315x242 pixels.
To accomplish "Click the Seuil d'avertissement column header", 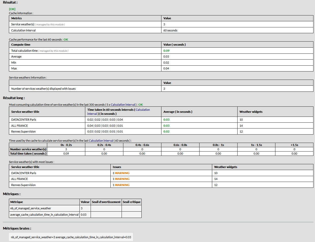I will 106,202.
